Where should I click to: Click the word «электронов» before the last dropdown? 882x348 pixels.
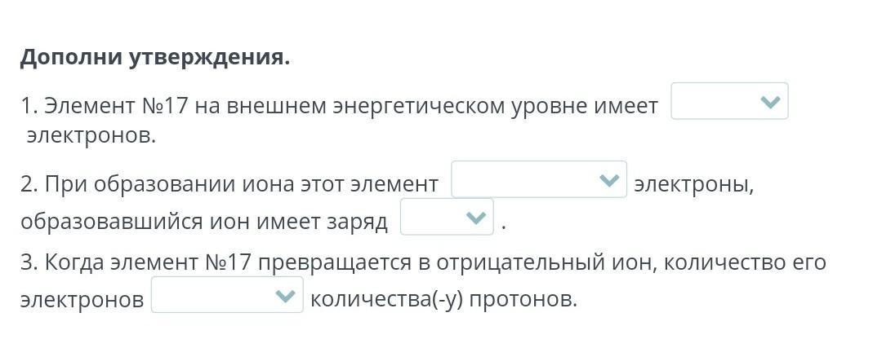82,300
